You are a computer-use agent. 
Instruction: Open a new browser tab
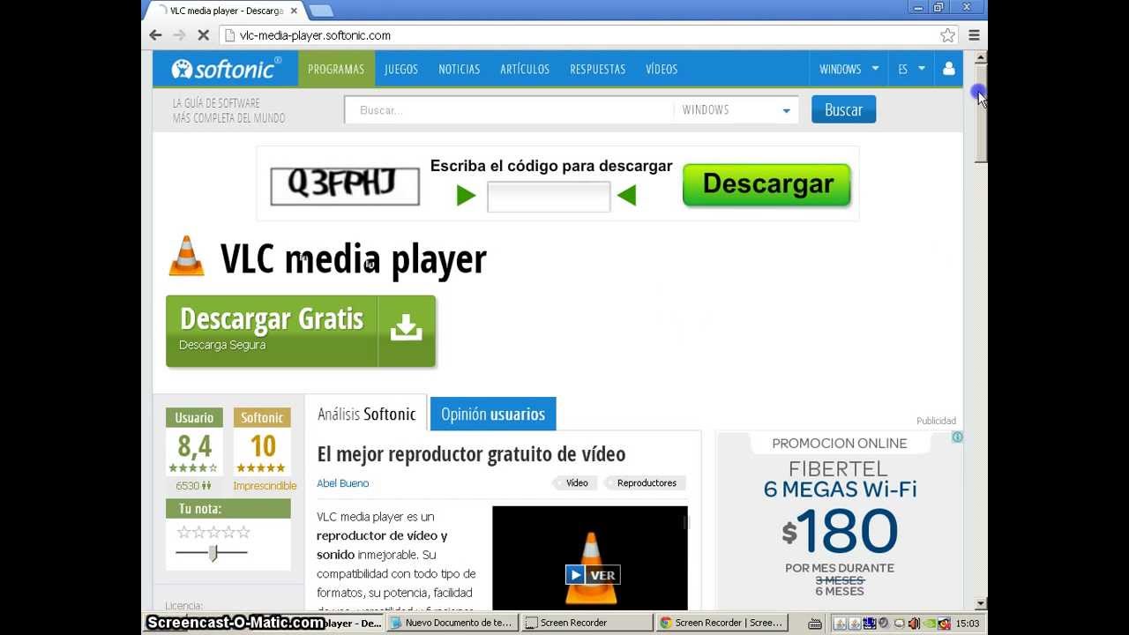click(x=321, y=11)
